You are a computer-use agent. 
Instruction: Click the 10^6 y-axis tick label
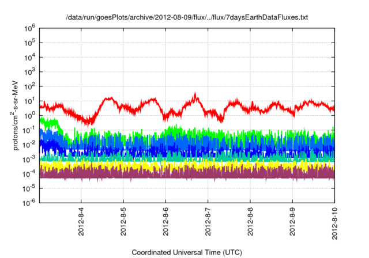(30, 28)
